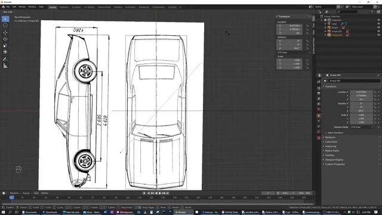Open the Rotation Mode XYZ Euler dropdown
This screenshot has height=215, width=382.
point(362,127)
